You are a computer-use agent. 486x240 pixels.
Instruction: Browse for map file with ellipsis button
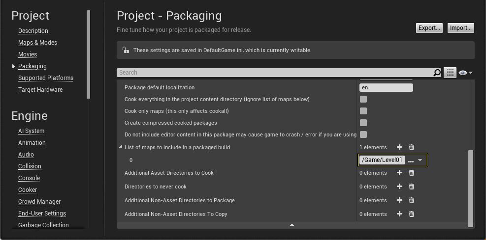pos(411,160)
